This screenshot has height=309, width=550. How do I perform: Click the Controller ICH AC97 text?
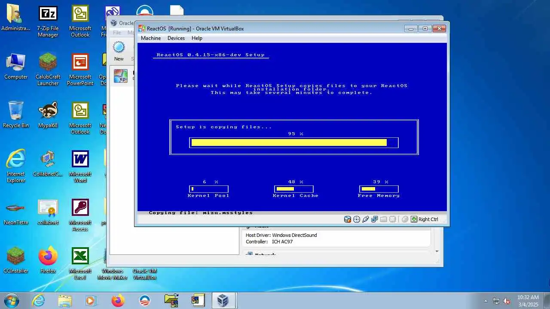269,242
